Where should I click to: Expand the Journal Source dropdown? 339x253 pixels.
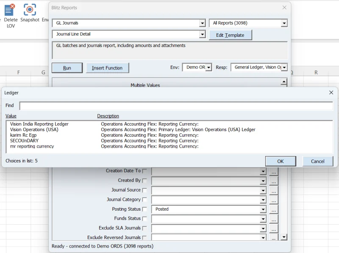[x=263, y=190]
